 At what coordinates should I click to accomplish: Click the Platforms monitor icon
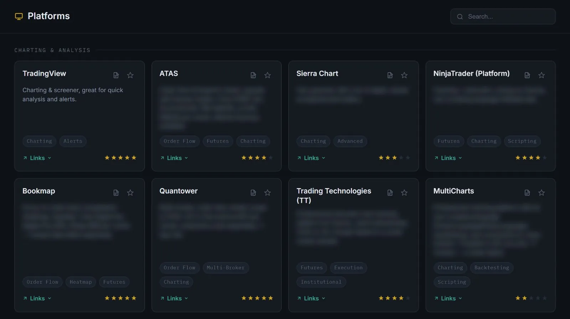pyautogui.click(x=19, y=16)
